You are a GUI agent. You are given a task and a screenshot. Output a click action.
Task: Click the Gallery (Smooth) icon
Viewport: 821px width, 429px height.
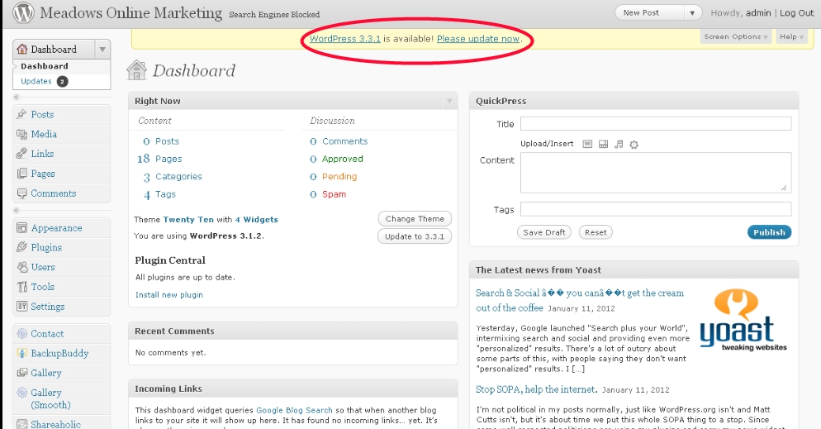(x=21, y=393)
